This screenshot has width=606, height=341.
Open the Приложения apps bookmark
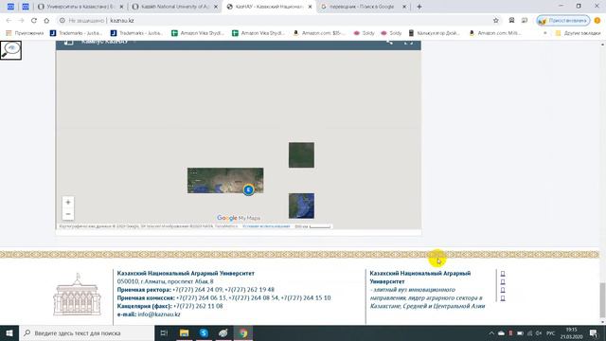[x=25, y=33]
